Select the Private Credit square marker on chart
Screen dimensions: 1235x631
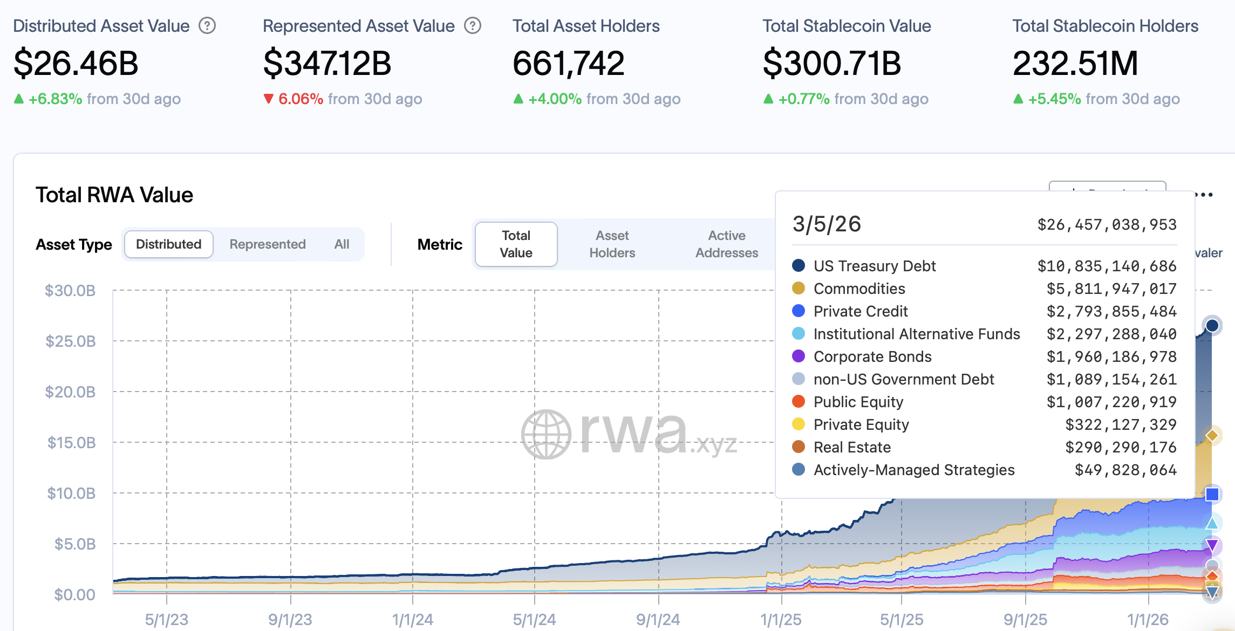coord(1213,493)
